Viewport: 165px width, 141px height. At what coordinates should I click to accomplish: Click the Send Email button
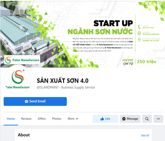pyautogui.click(x=35, y=101)
